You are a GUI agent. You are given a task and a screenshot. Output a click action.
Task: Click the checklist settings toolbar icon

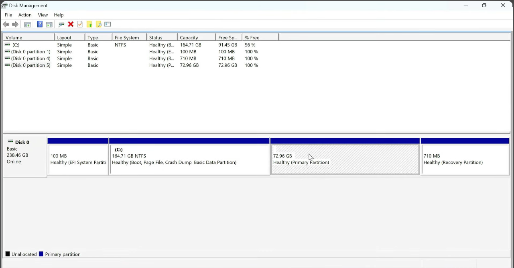click(108, 24)
